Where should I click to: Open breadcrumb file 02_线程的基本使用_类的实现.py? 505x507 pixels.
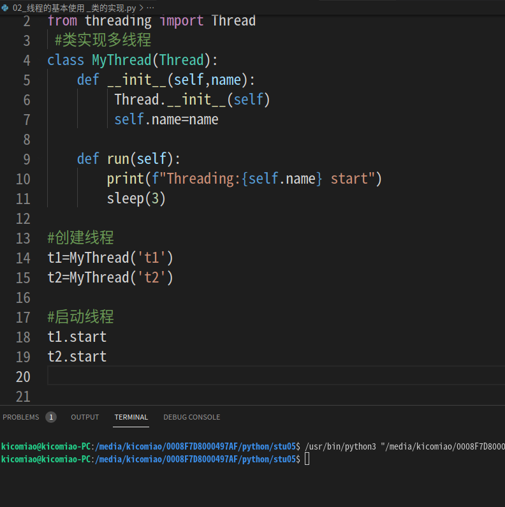pos(74,8)
